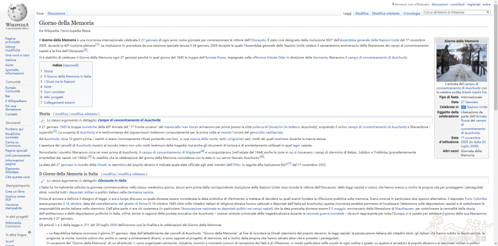Image resolution: width=498 pixels, height=246 pixels.
Task: Click 'modifica' next to the Storia heading
Action: 61,114
